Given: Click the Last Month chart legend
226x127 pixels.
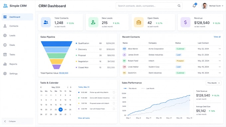Looking at the screenshot, I should tap(148, 88).
